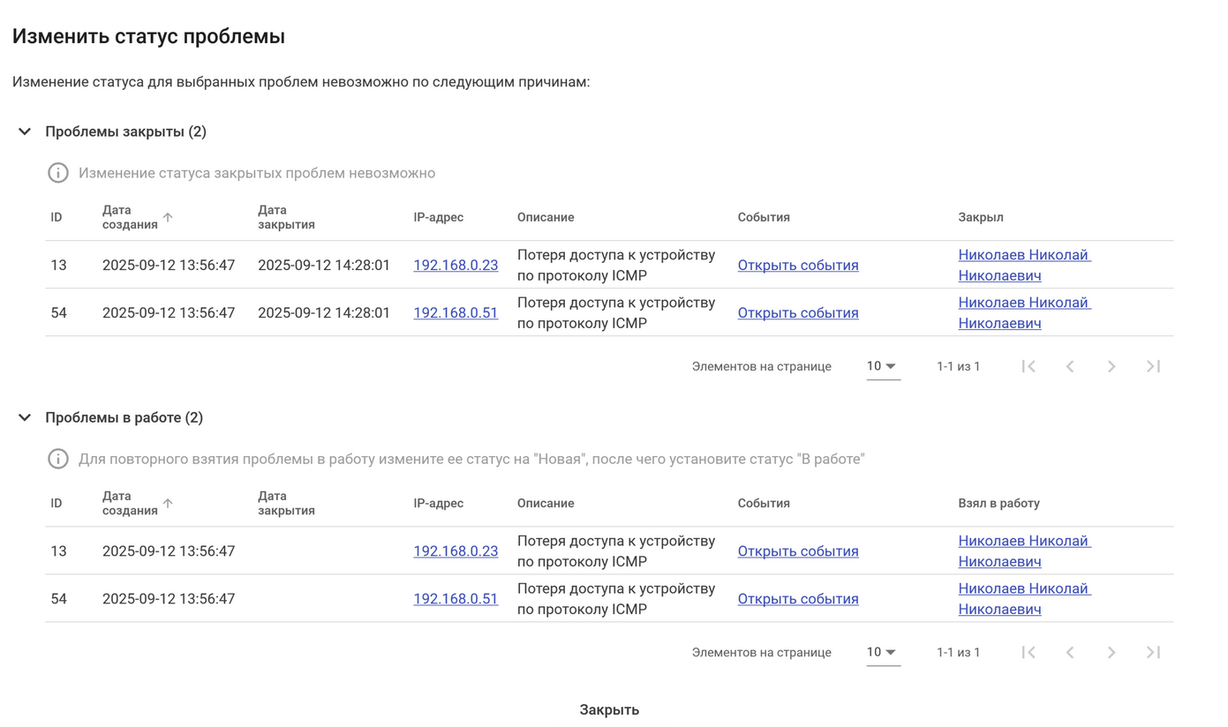Open items-per-page dropdown in closed problems table

coord(882,366)
